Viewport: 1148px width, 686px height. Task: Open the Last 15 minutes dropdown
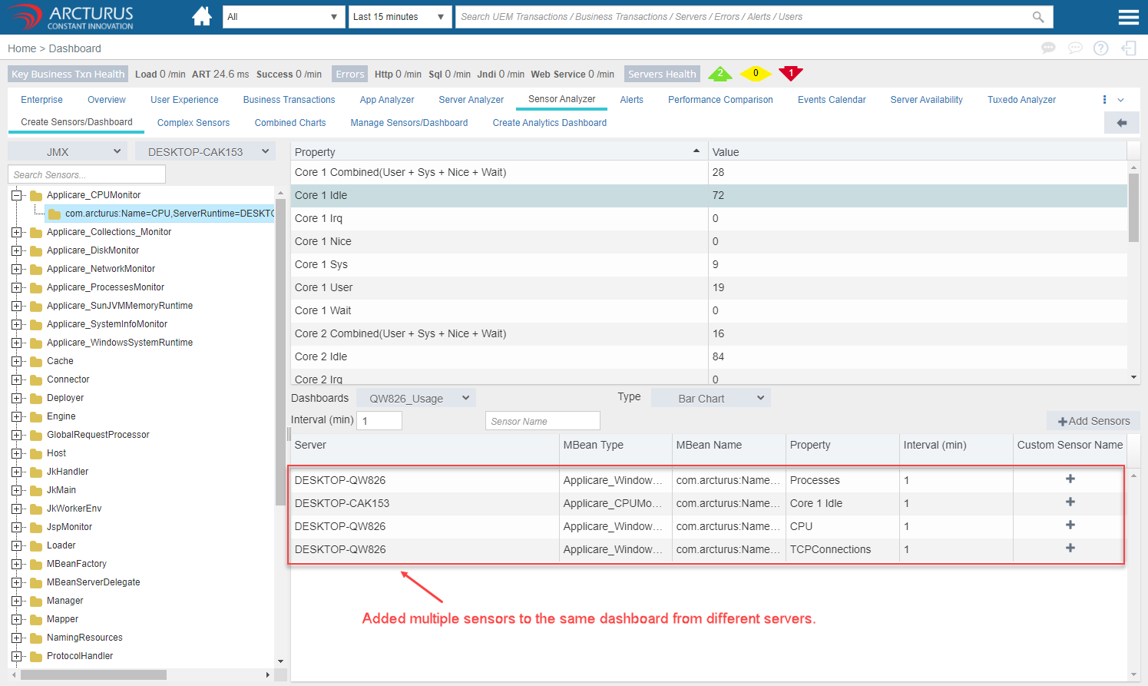click(x=399, y=17)
